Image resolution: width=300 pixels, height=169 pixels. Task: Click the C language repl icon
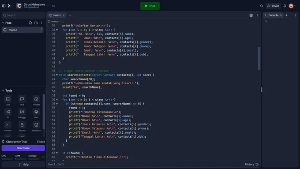(19, 6)
